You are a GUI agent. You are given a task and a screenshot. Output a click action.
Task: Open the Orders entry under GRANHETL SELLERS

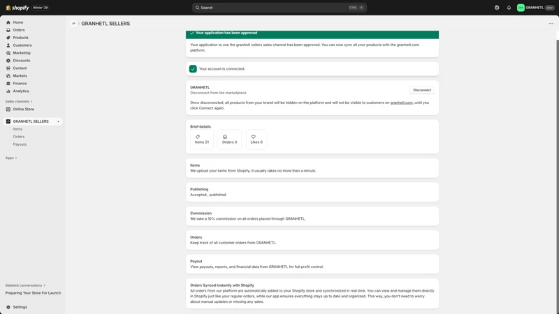(x=19, y=137)
